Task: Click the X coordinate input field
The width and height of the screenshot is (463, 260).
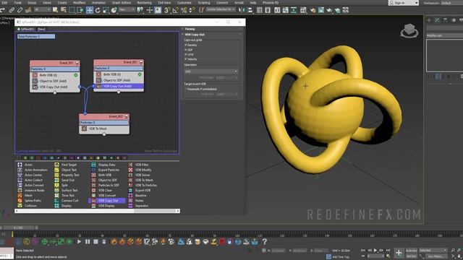Action: [279, 251]
